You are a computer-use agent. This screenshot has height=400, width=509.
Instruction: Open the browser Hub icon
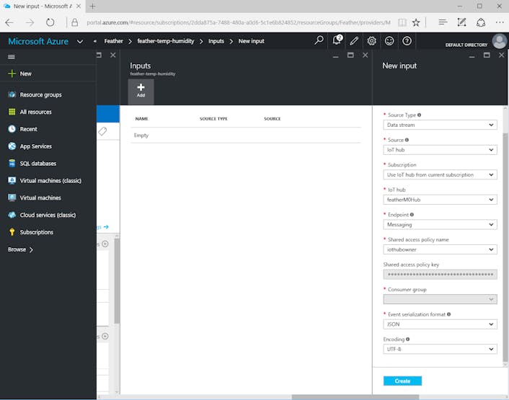pyautogui.click(x=443, y=22)
